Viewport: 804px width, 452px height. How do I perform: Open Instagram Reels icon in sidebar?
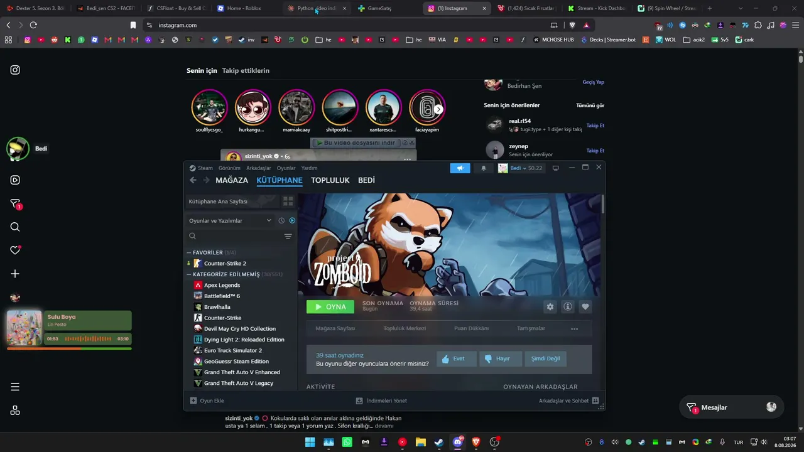[15, 180]
